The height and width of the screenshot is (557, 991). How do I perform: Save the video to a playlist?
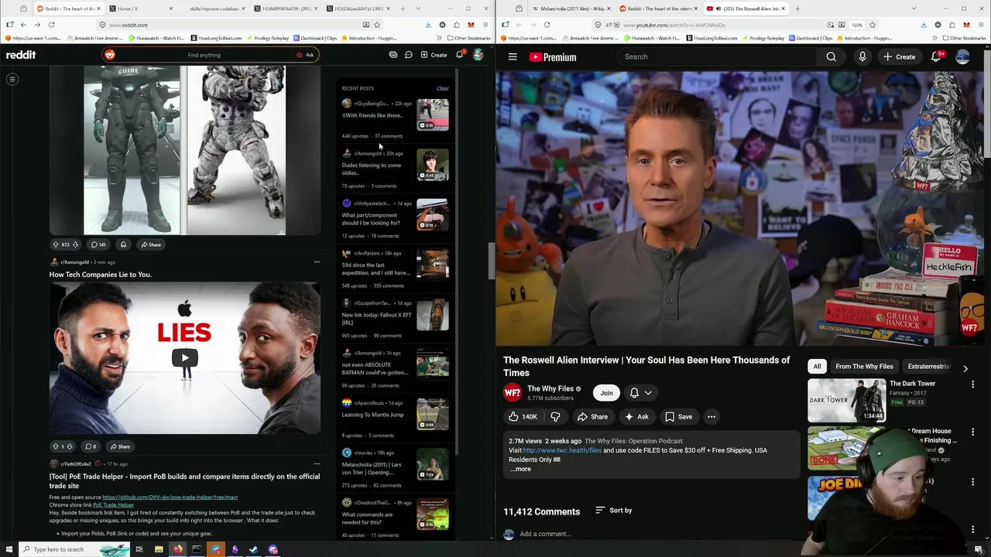(678, 417)
